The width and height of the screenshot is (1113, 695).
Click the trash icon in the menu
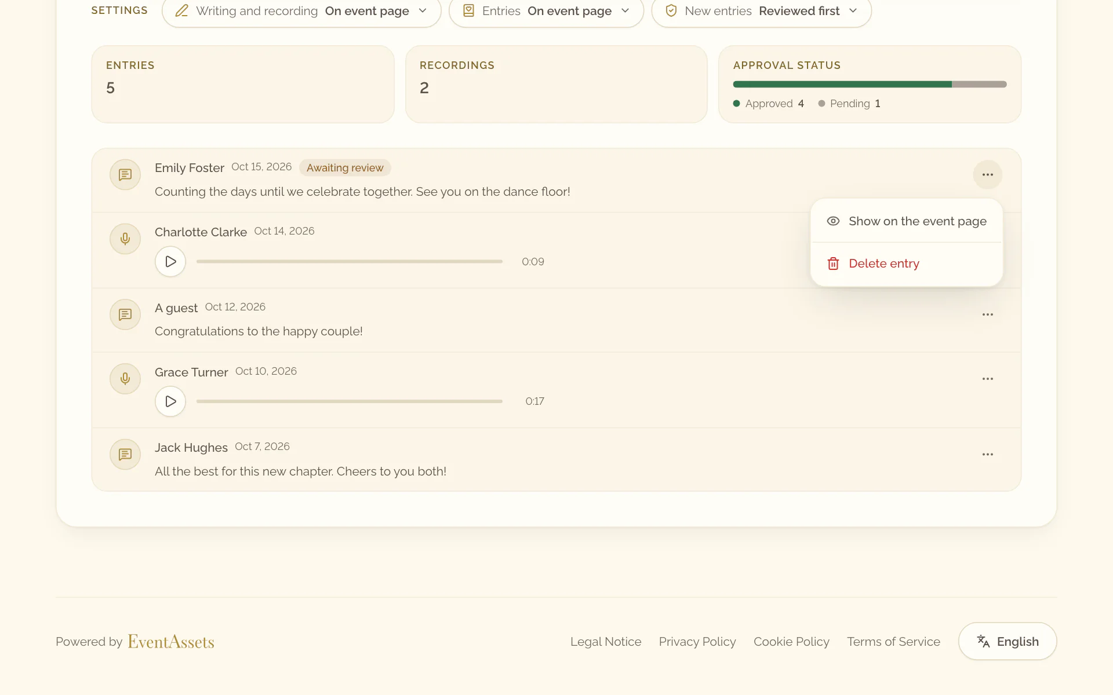833,264
